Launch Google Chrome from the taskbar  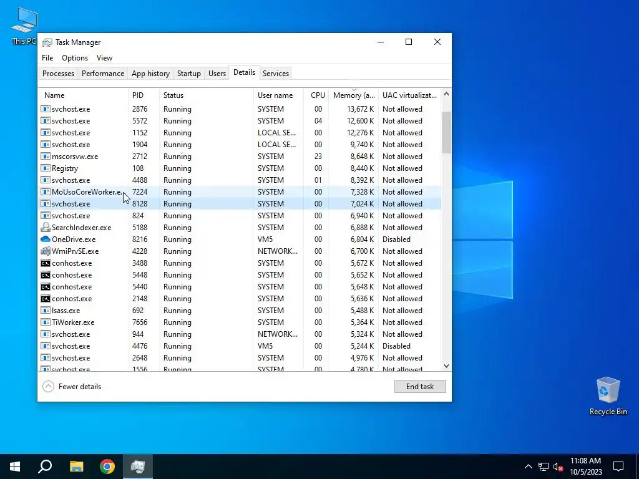tap(107, 467)
